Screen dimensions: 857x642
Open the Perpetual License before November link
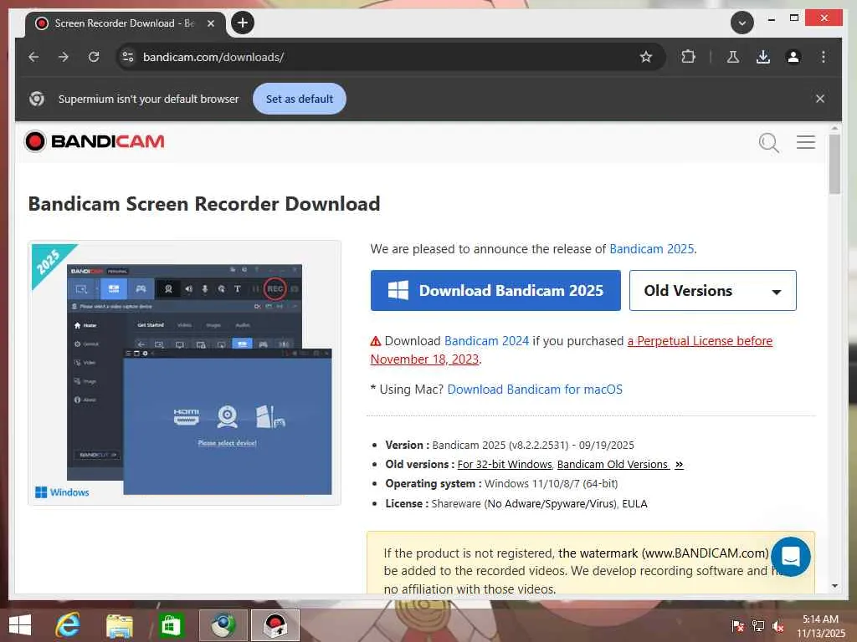pos(700,341)
